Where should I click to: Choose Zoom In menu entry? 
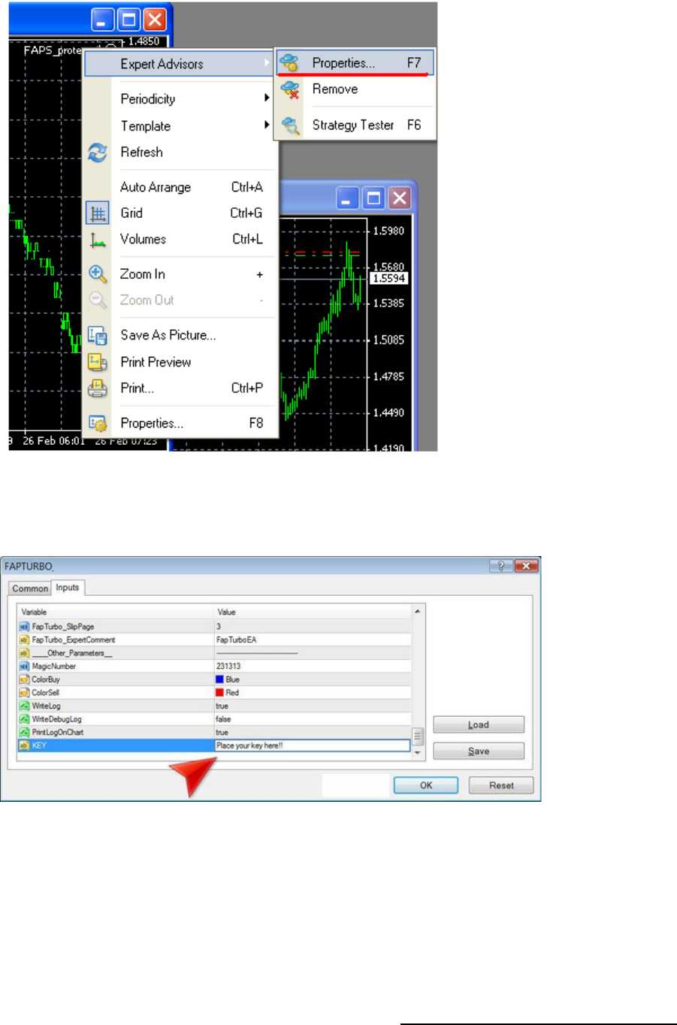[x=143, y=274]
